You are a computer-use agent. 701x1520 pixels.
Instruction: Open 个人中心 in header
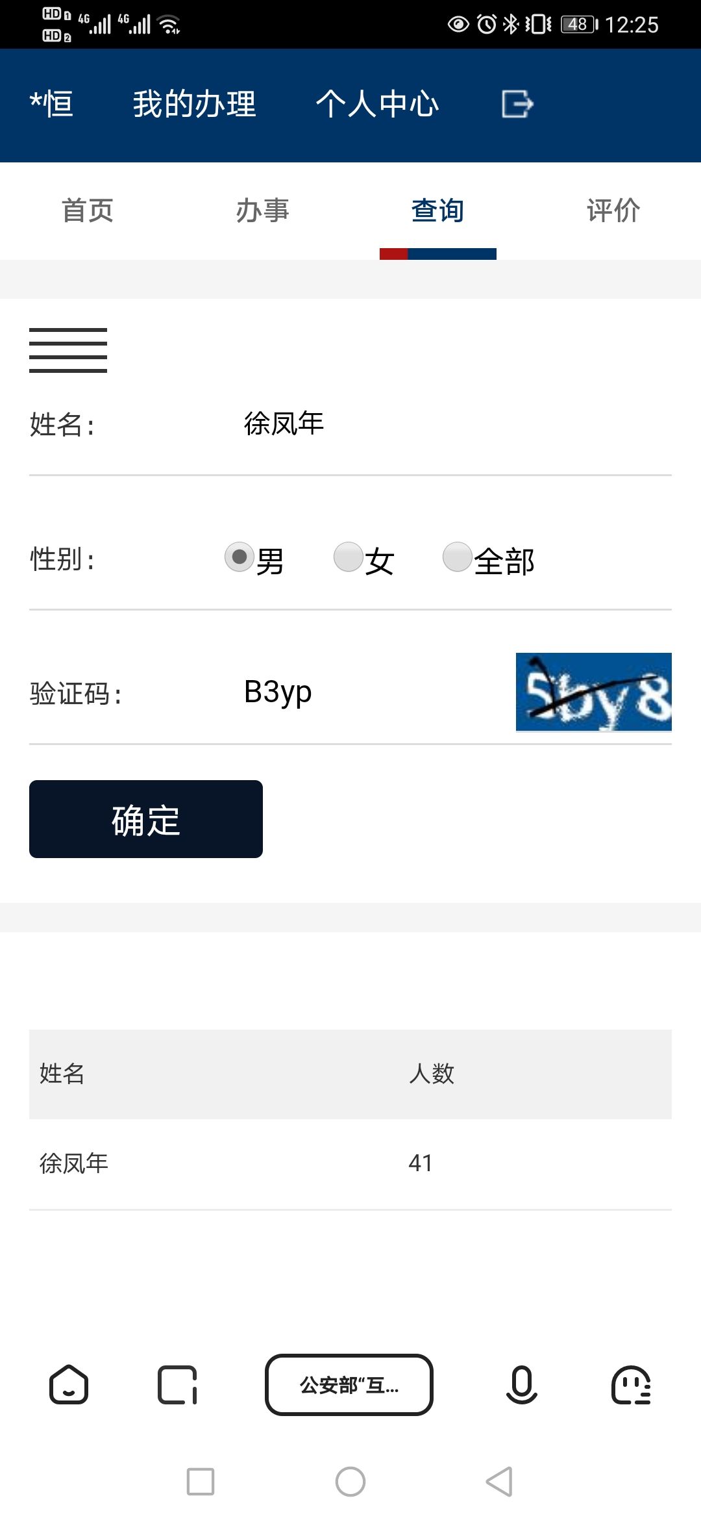(377, 104)
